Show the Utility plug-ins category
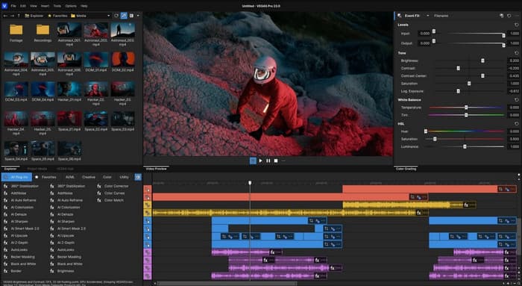Image resolution: width=522 pixels, height=286 pixels. (x=125, y=177)
